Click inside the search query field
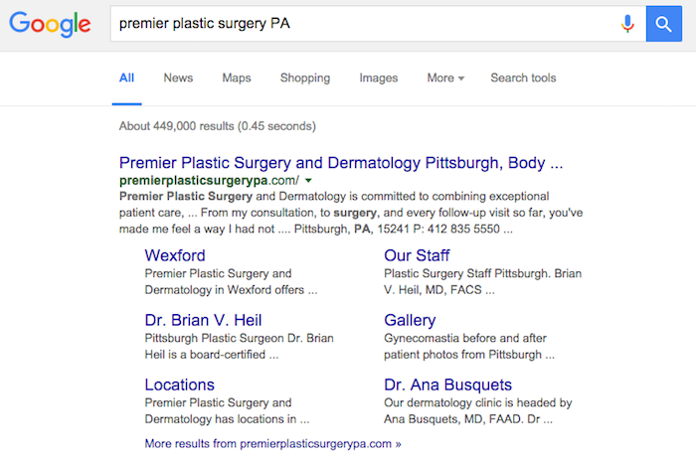696x465 pixels. pos(358,24)
